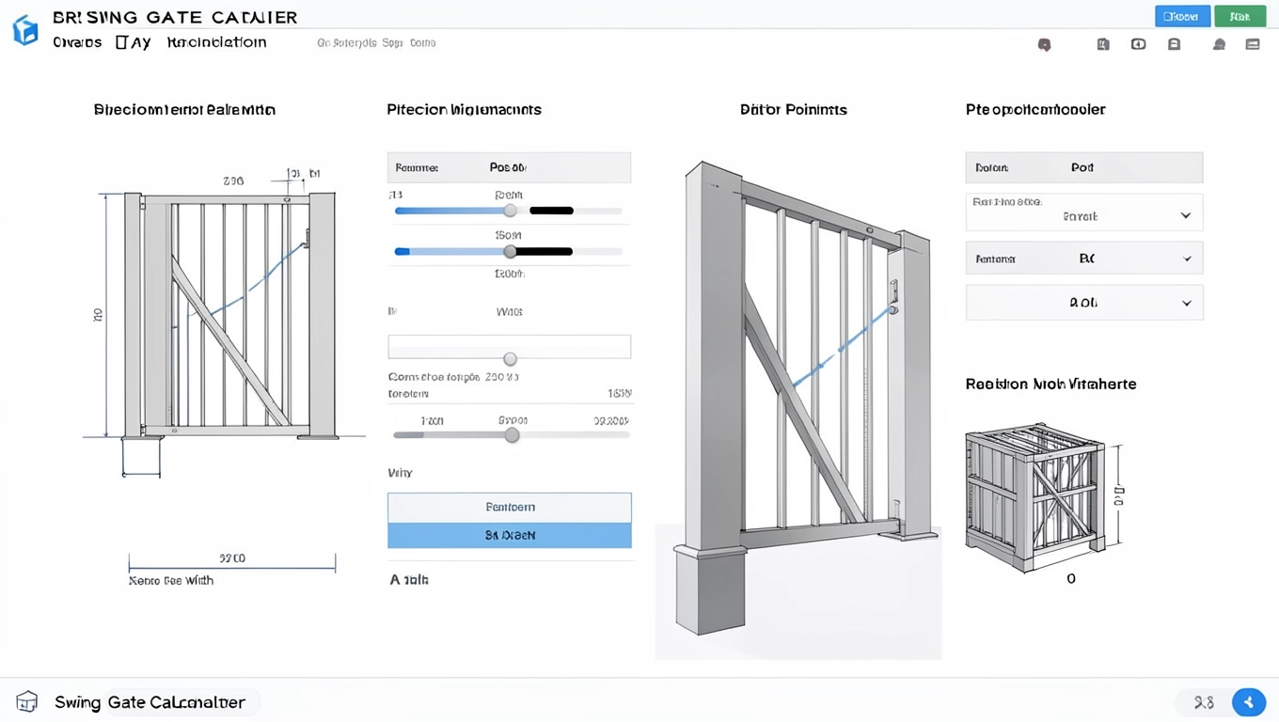The height and width of the screenshot is (722, 1279).
Task: Click the topmost blue slider handle
Action: coord(510,211)
